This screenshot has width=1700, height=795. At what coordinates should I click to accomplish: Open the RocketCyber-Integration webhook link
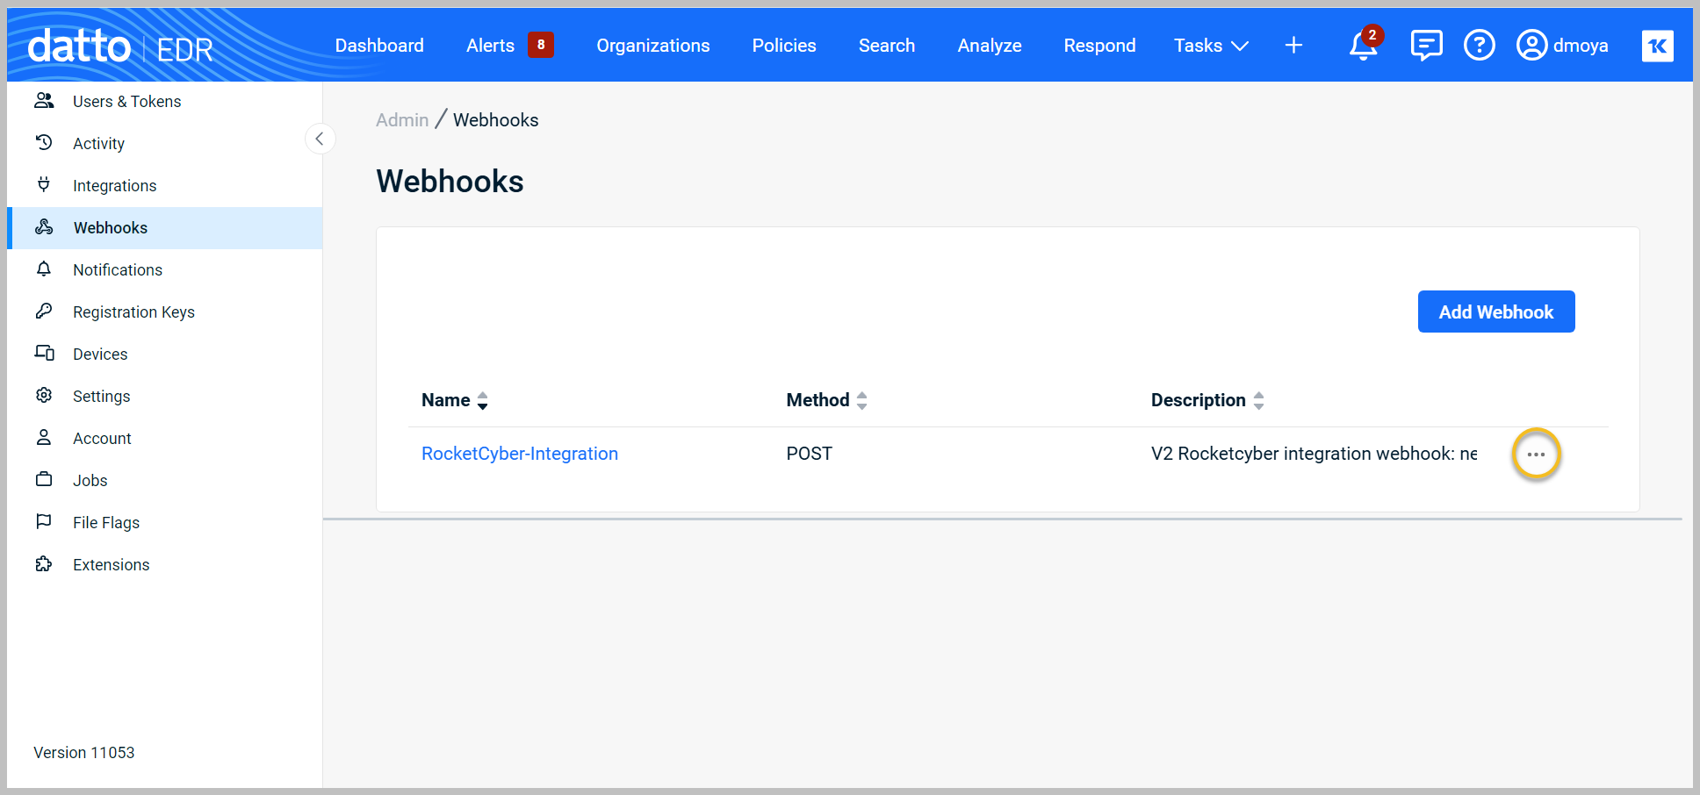point(519,454)
